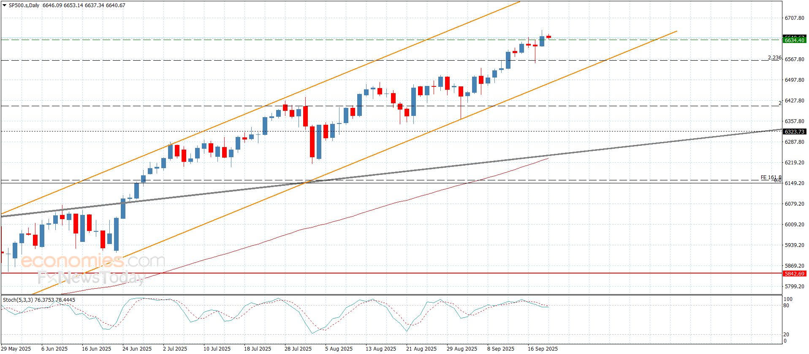Click the 24 Jun 2025 date label

click(137, 349)
